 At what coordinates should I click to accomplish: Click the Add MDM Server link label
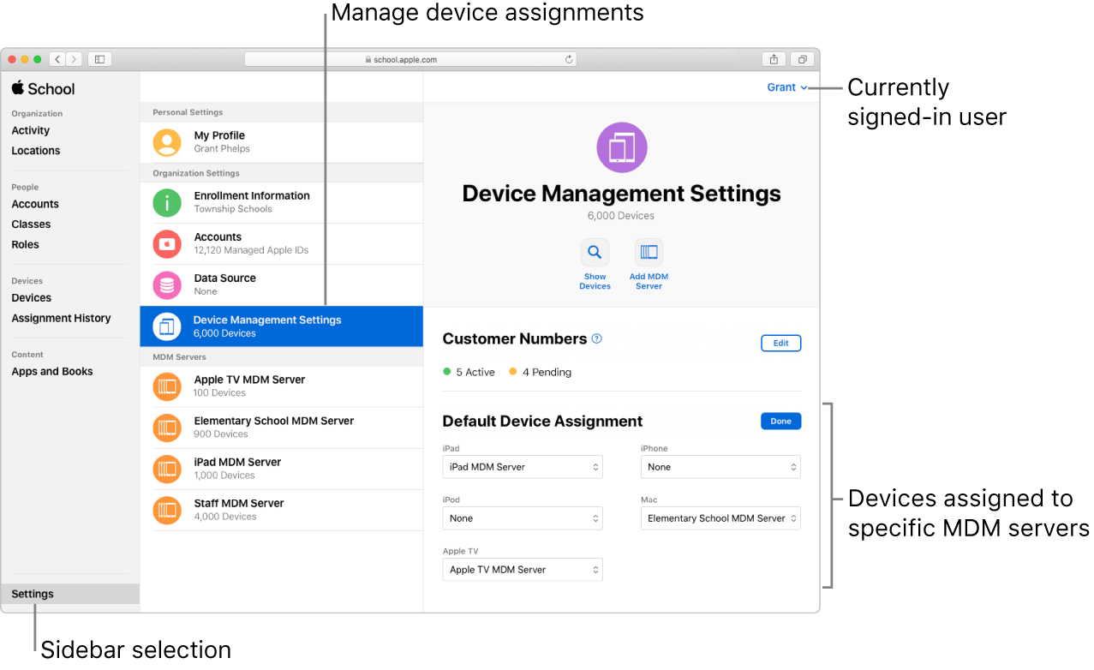[649, 281]
